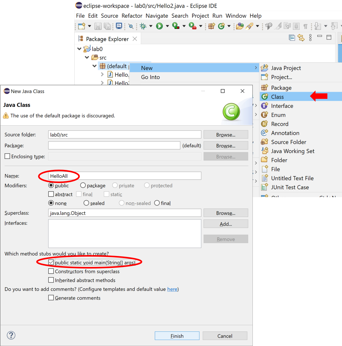Open the Refactor menu

point(132,16)
